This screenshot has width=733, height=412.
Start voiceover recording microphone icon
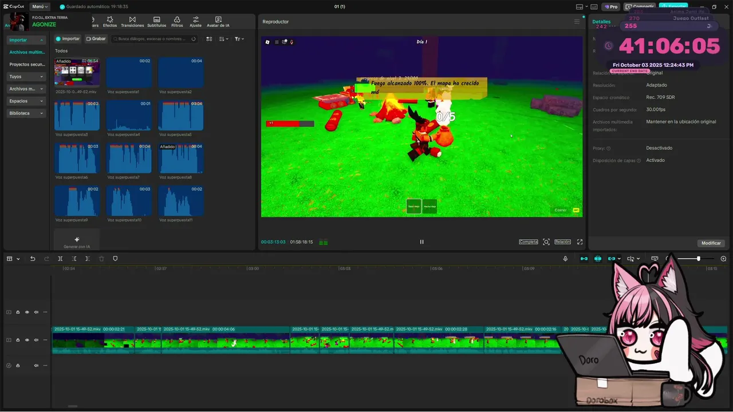click(565, 259)
